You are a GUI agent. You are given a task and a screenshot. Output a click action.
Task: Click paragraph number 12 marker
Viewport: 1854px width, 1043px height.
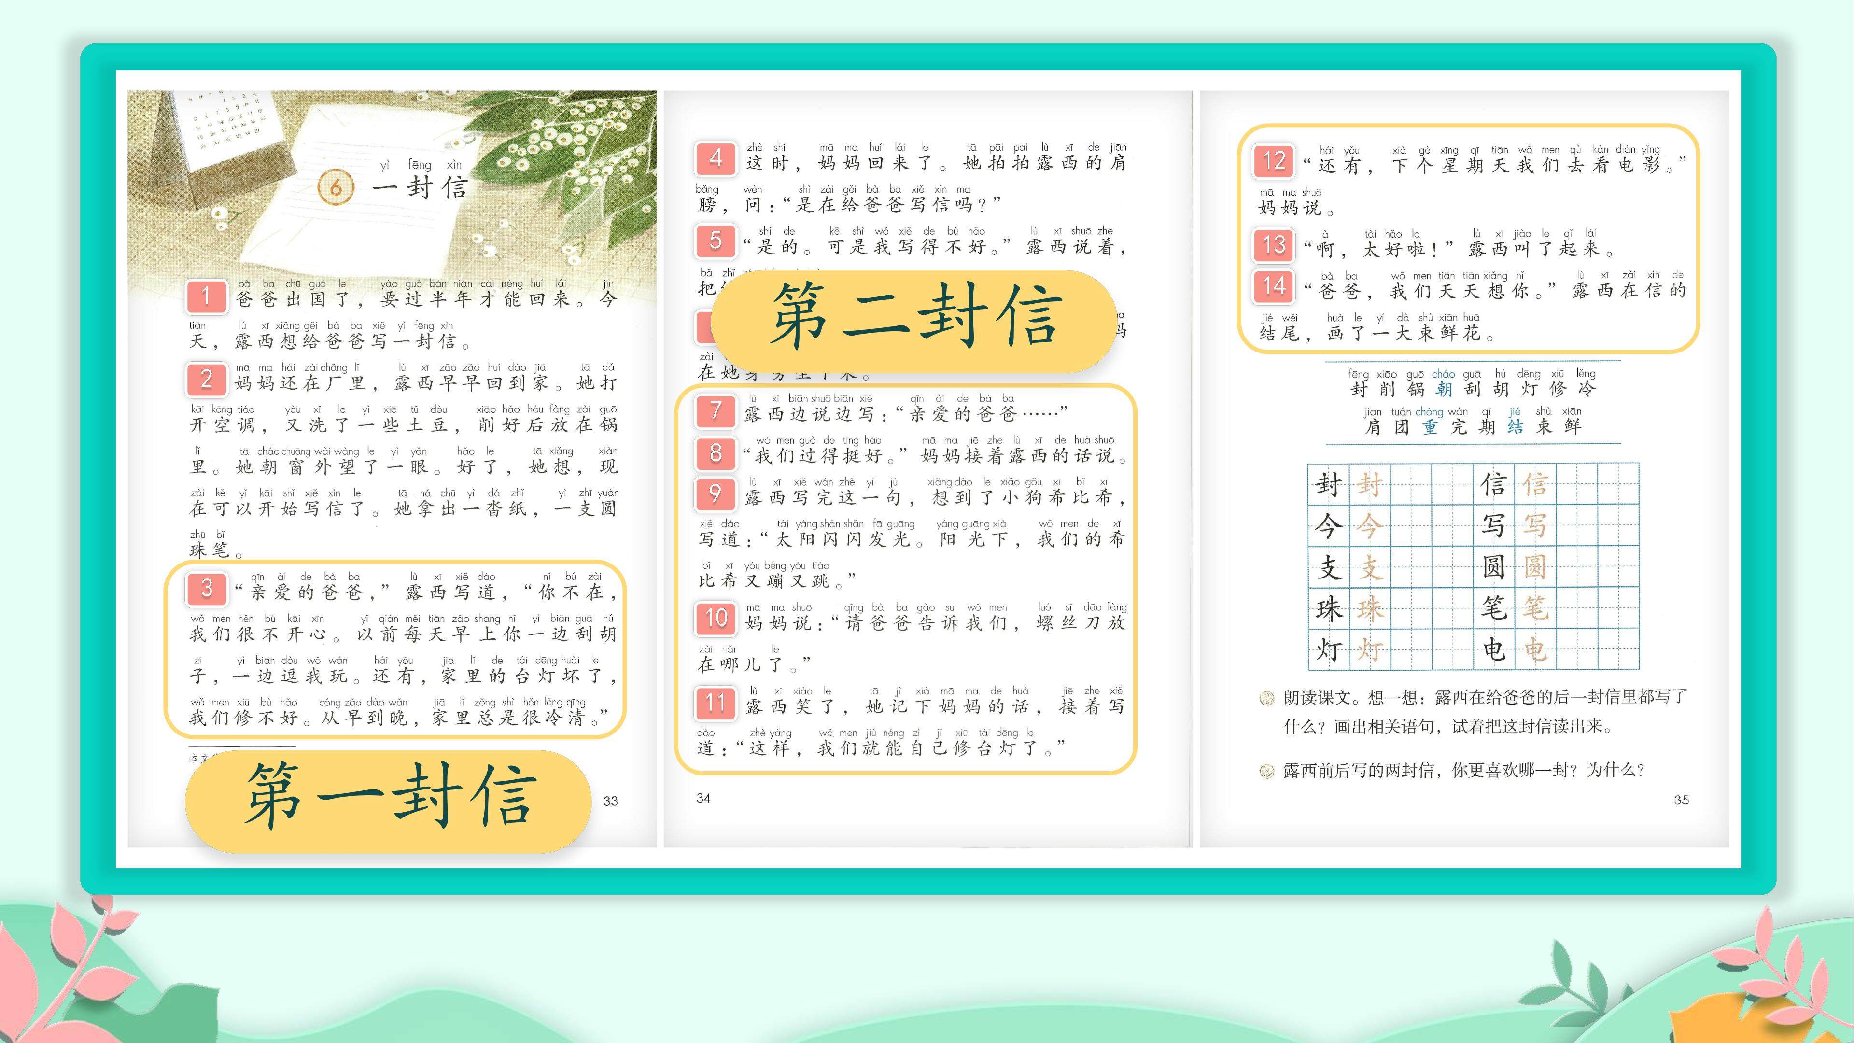point(1273,161)
